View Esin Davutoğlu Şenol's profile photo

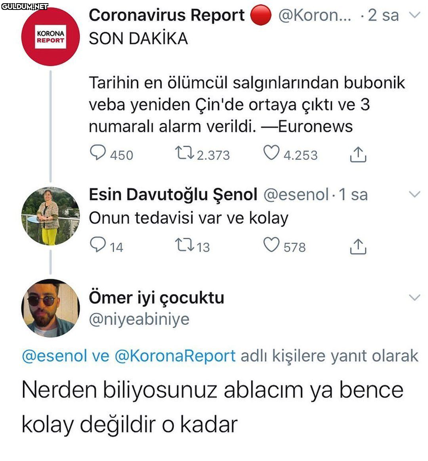[50, 216]
